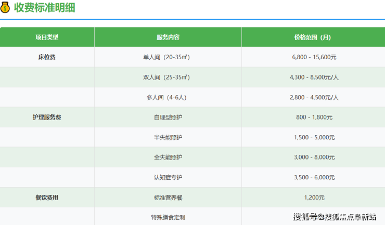Click the money bag icon beside the title
The width and height of the screenshot is (385, 225).
tap(6, 8)
